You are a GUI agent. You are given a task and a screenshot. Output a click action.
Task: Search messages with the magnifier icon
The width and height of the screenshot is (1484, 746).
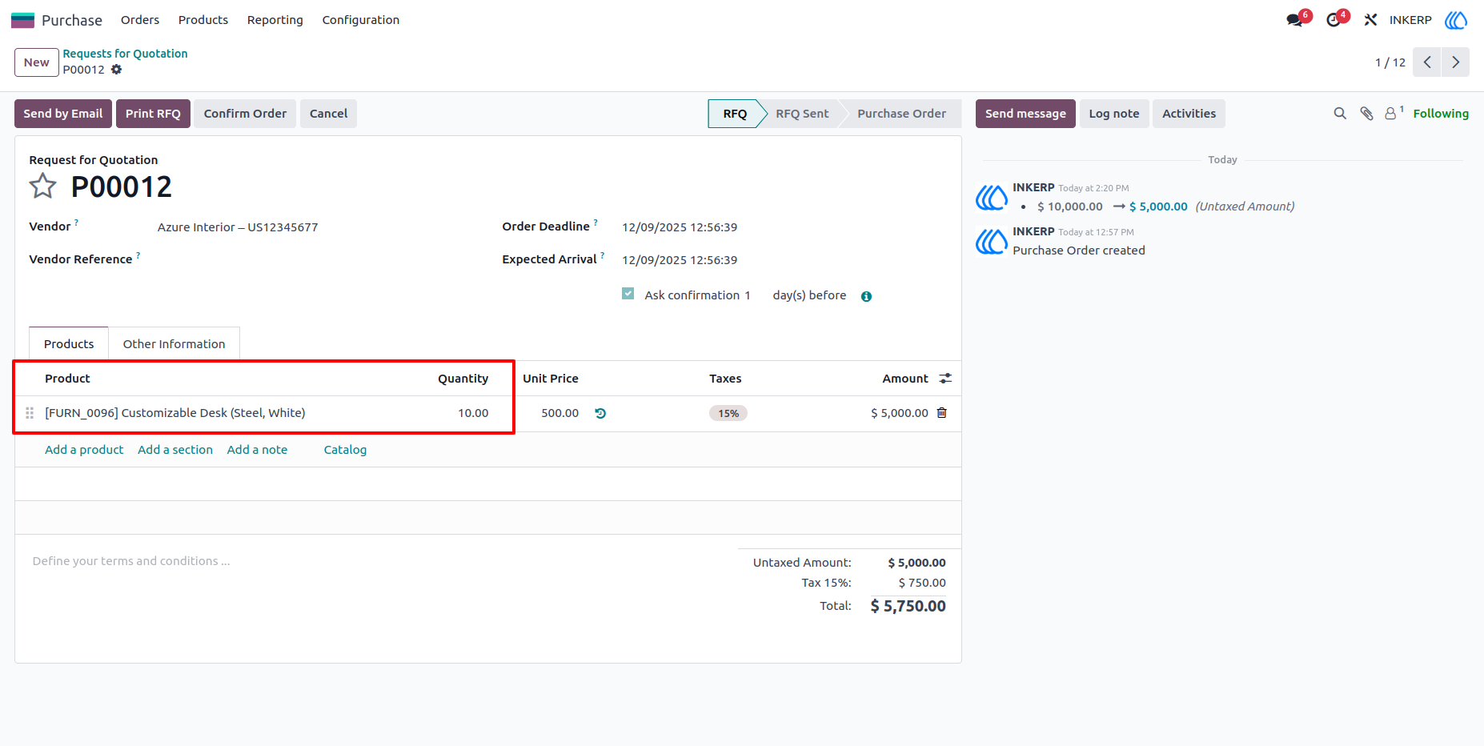[x=1340, y=114]
